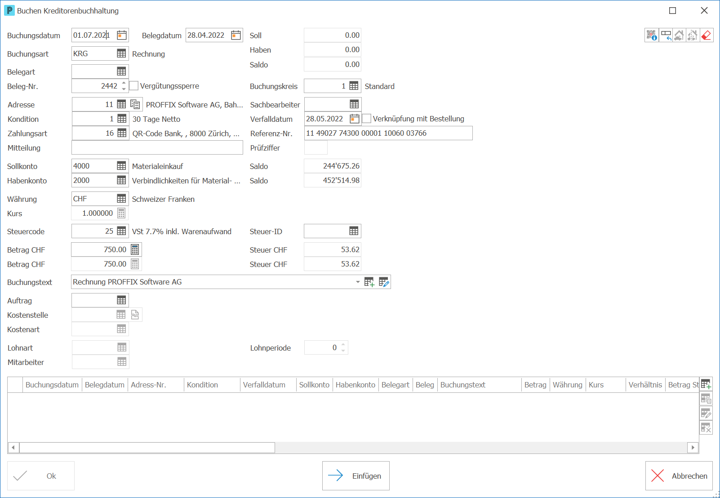Screen dimensions: 720x498
Task: Click the Sollkonto column header
Action: 314,385
